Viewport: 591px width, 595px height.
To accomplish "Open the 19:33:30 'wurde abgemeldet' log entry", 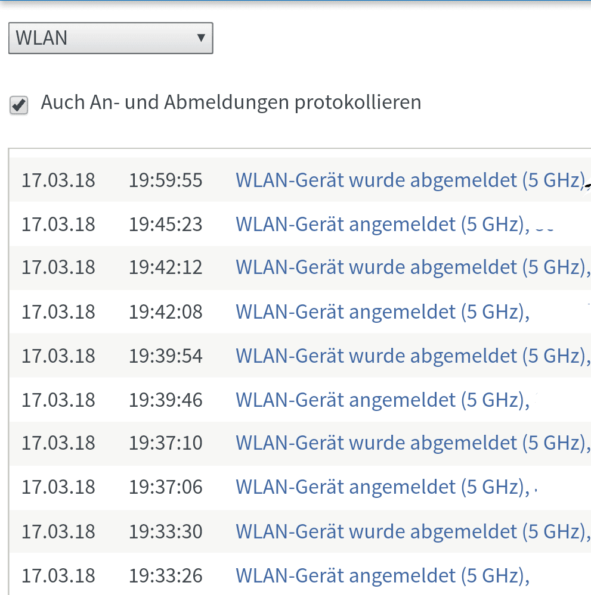I will 413,531.
